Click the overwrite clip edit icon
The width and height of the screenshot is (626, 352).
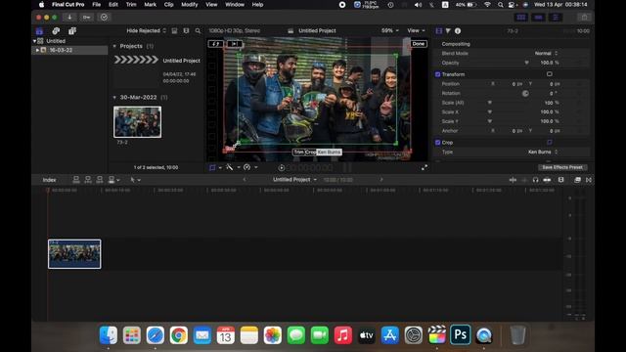112,180
